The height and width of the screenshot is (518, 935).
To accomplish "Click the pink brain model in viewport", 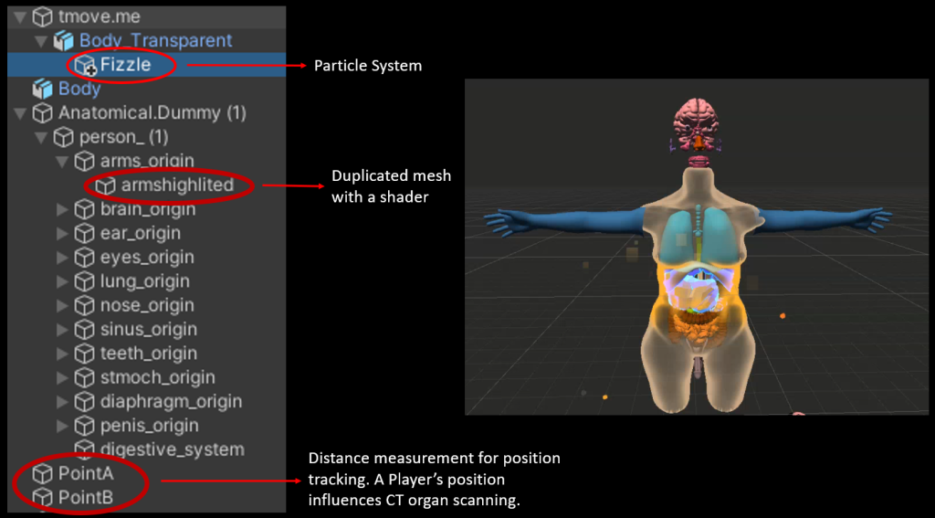I will (x=697, y=122).
